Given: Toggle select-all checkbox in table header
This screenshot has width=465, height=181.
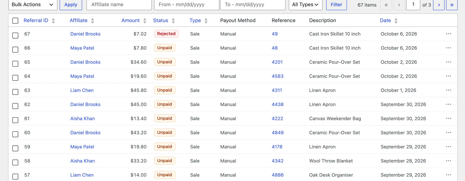Looking at the screenshot, I should (x=15, y=21).
